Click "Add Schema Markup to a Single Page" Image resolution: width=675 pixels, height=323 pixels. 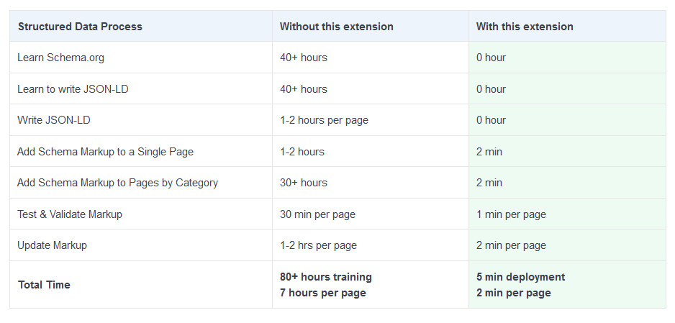pyautogui.click(x=105, y=152)
